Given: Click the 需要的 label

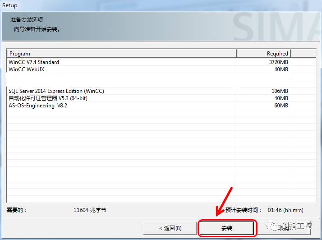Looking at the screenshot, I should [x=17, y=210].
